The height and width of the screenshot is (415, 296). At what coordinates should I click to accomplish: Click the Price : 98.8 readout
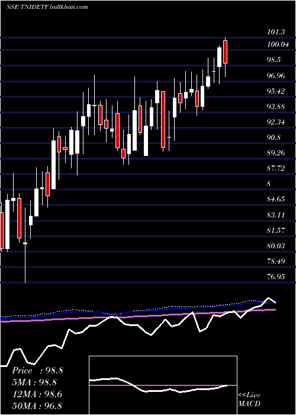(x=37, y=371)
